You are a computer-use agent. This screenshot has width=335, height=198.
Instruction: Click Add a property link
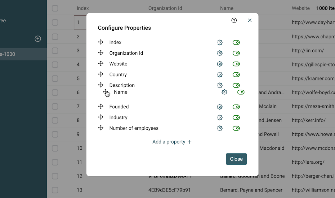tap(172, 142)
